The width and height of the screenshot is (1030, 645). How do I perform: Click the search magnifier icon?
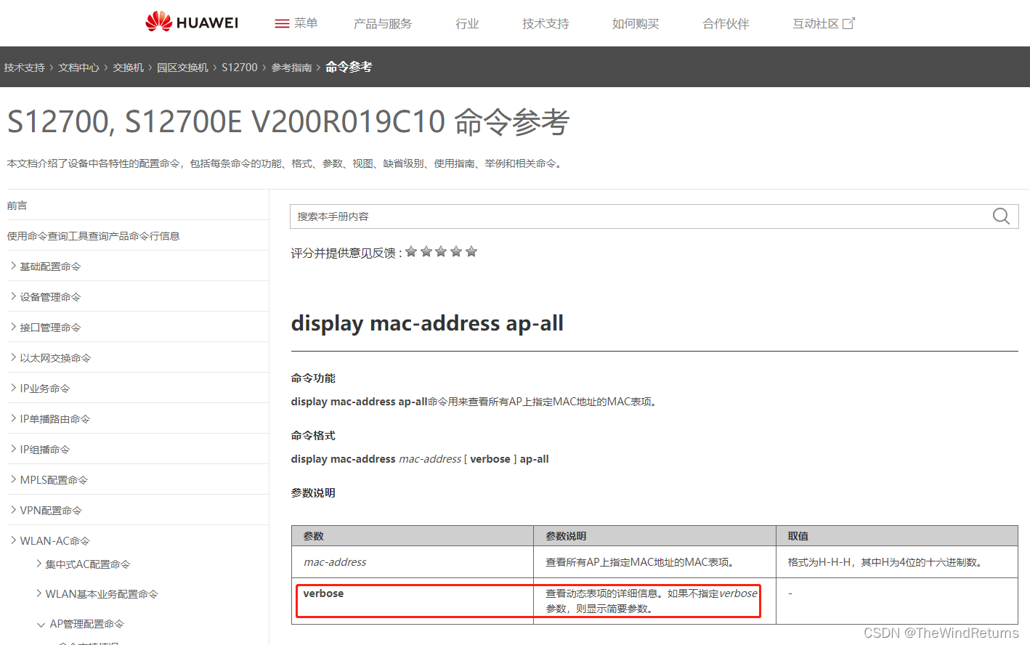point(1001,216)
